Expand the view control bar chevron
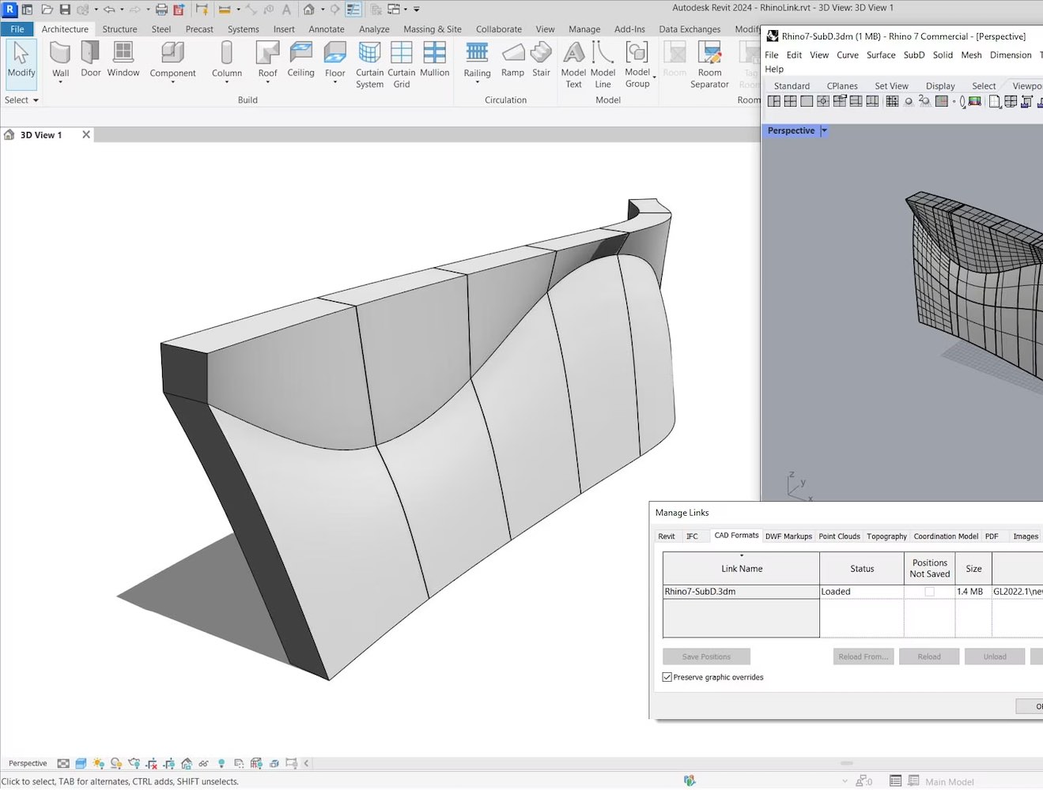This screenshot has width=1043, height=790. (306, 763)
